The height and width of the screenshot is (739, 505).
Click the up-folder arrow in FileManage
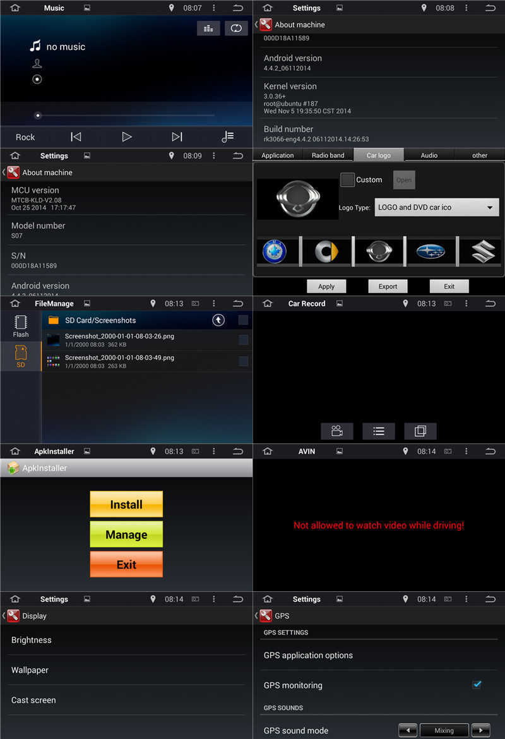click(x=218, y=320)
